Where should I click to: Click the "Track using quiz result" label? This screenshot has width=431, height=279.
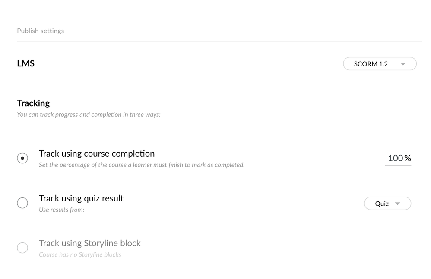81,198
